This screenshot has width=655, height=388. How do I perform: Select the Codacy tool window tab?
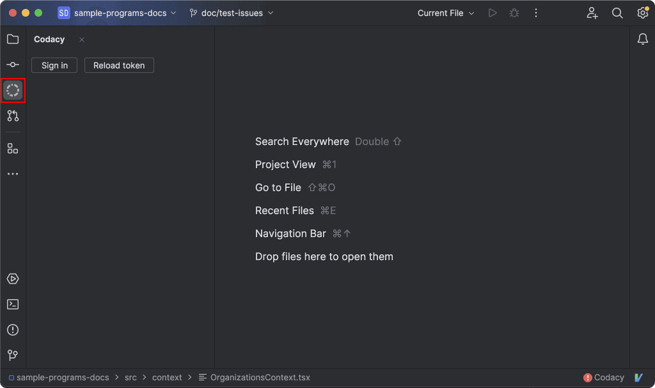(x=49, y=39)
